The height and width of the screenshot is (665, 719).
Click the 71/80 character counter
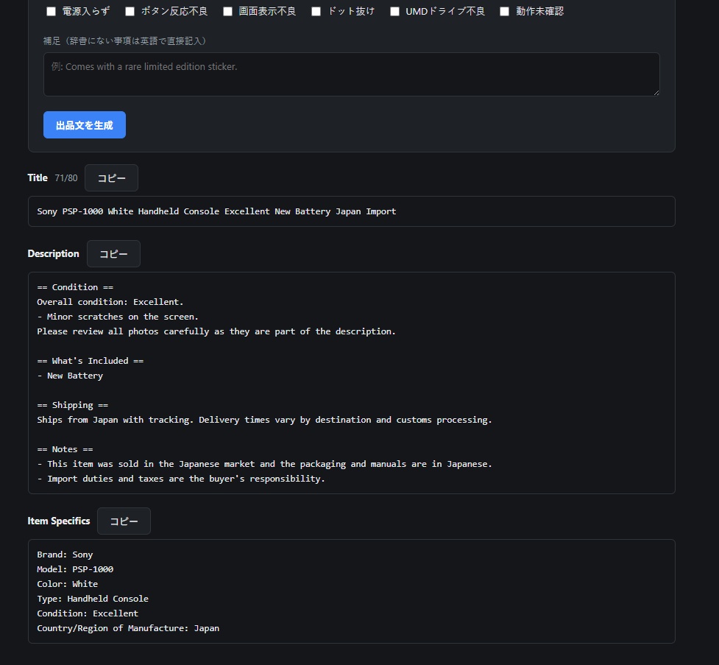coord(66,178)
